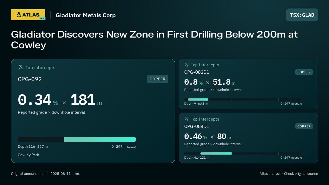This screenshot has height=185, width=329.
Task: Click the drill icon in the CPG-084D1 card
Action: 186,119
